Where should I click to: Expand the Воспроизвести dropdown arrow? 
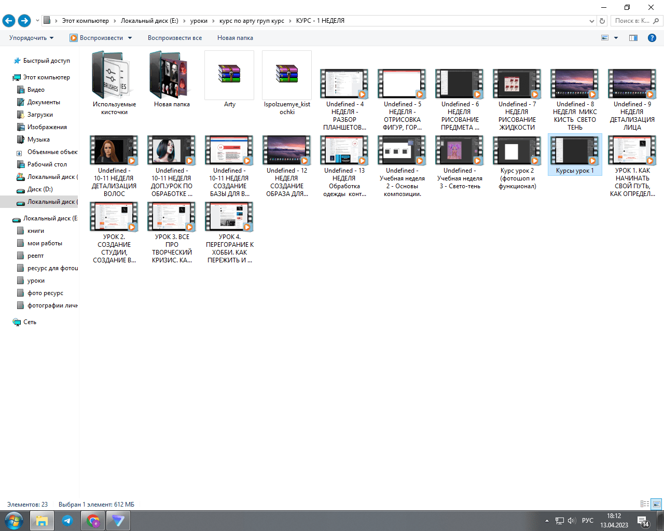pyautogui.click(x=130, y=38)
